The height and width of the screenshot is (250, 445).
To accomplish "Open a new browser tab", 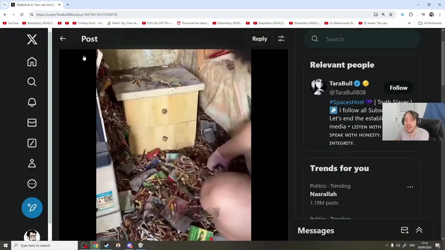I will (x=67, y=5).
